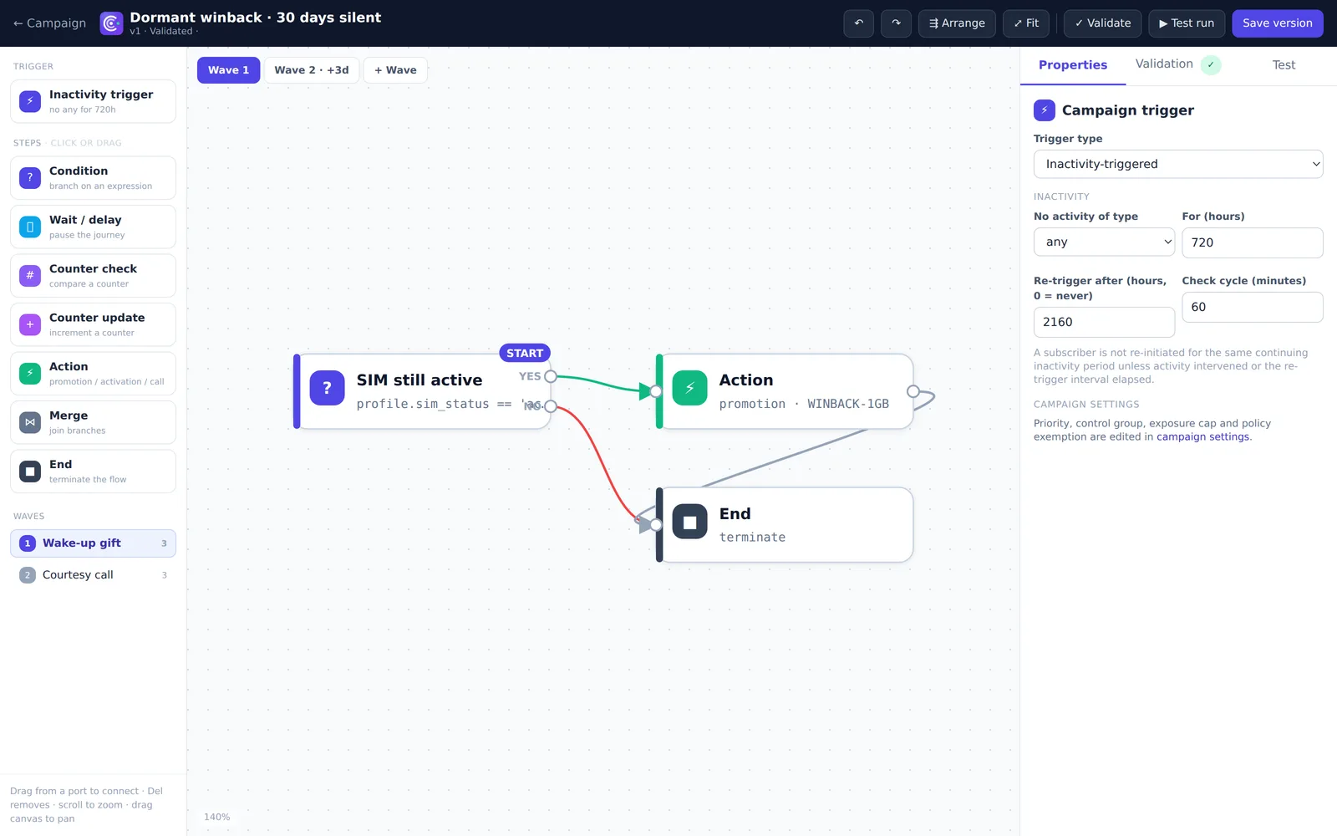
Task: Click the Counter check hash icon
Action: tap(30, 275)
